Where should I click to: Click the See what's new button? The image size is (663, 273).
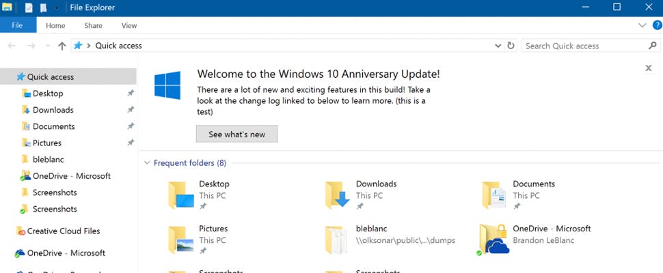tap(236, 134)
